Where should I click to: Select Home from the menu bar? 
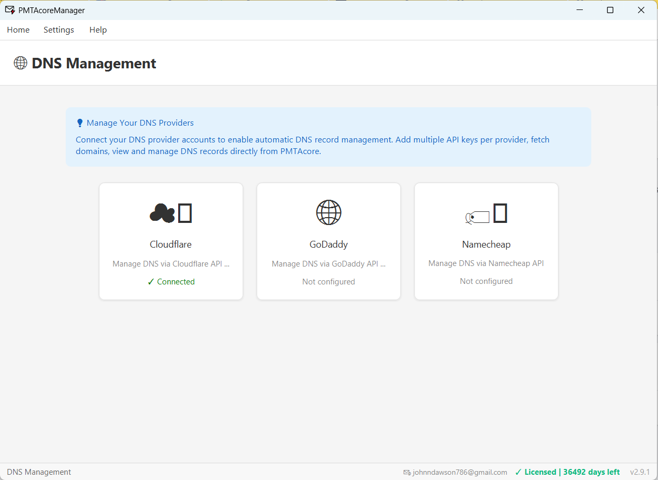[x=18, y=30]
